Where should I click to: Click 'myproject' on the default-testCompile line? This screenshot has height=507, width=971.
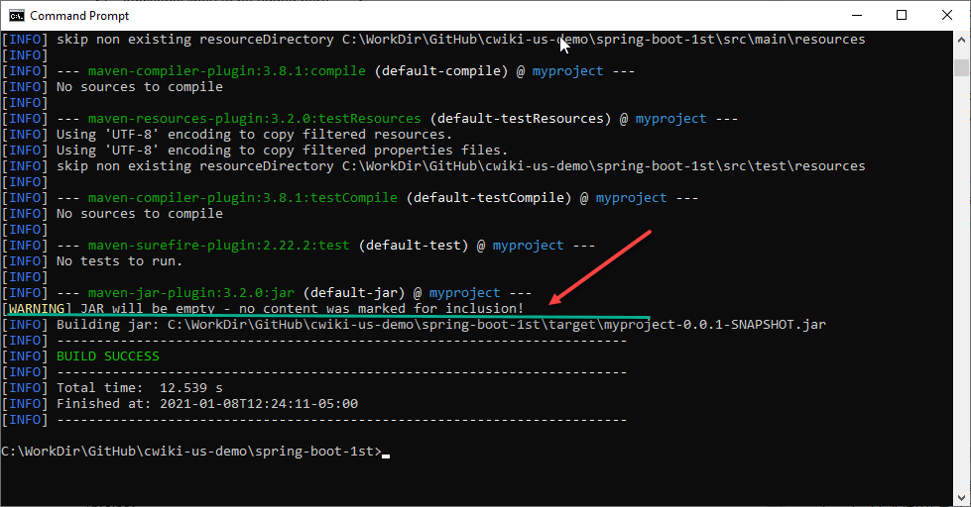click(x=631, y=198)
